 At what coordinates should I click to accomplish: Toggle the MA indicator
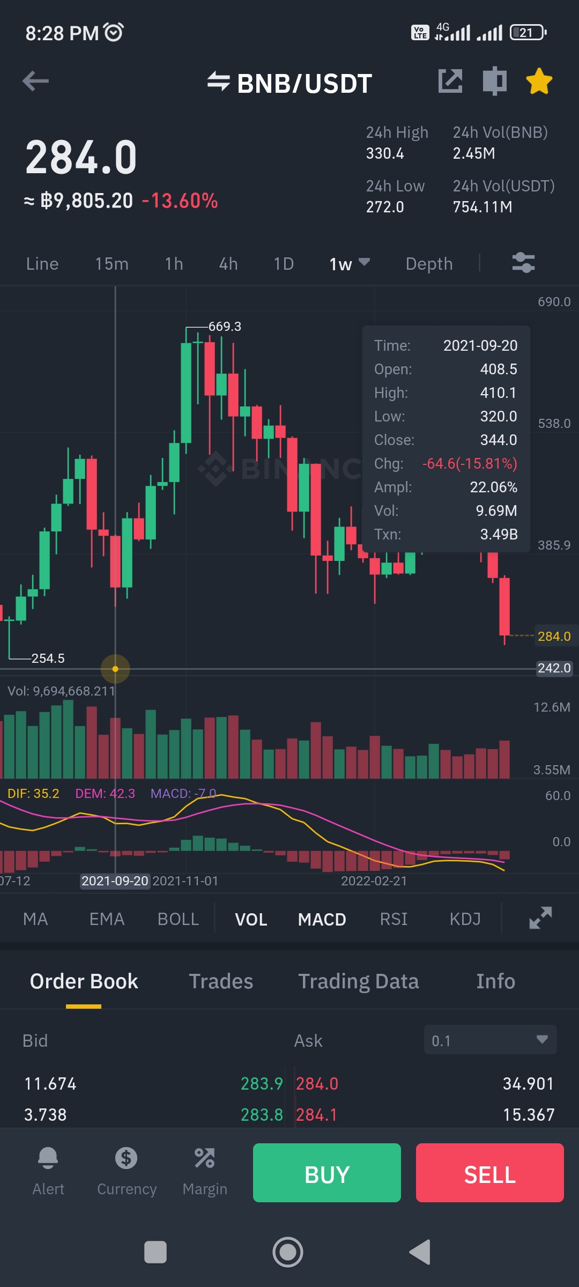(x=35, y=919)
